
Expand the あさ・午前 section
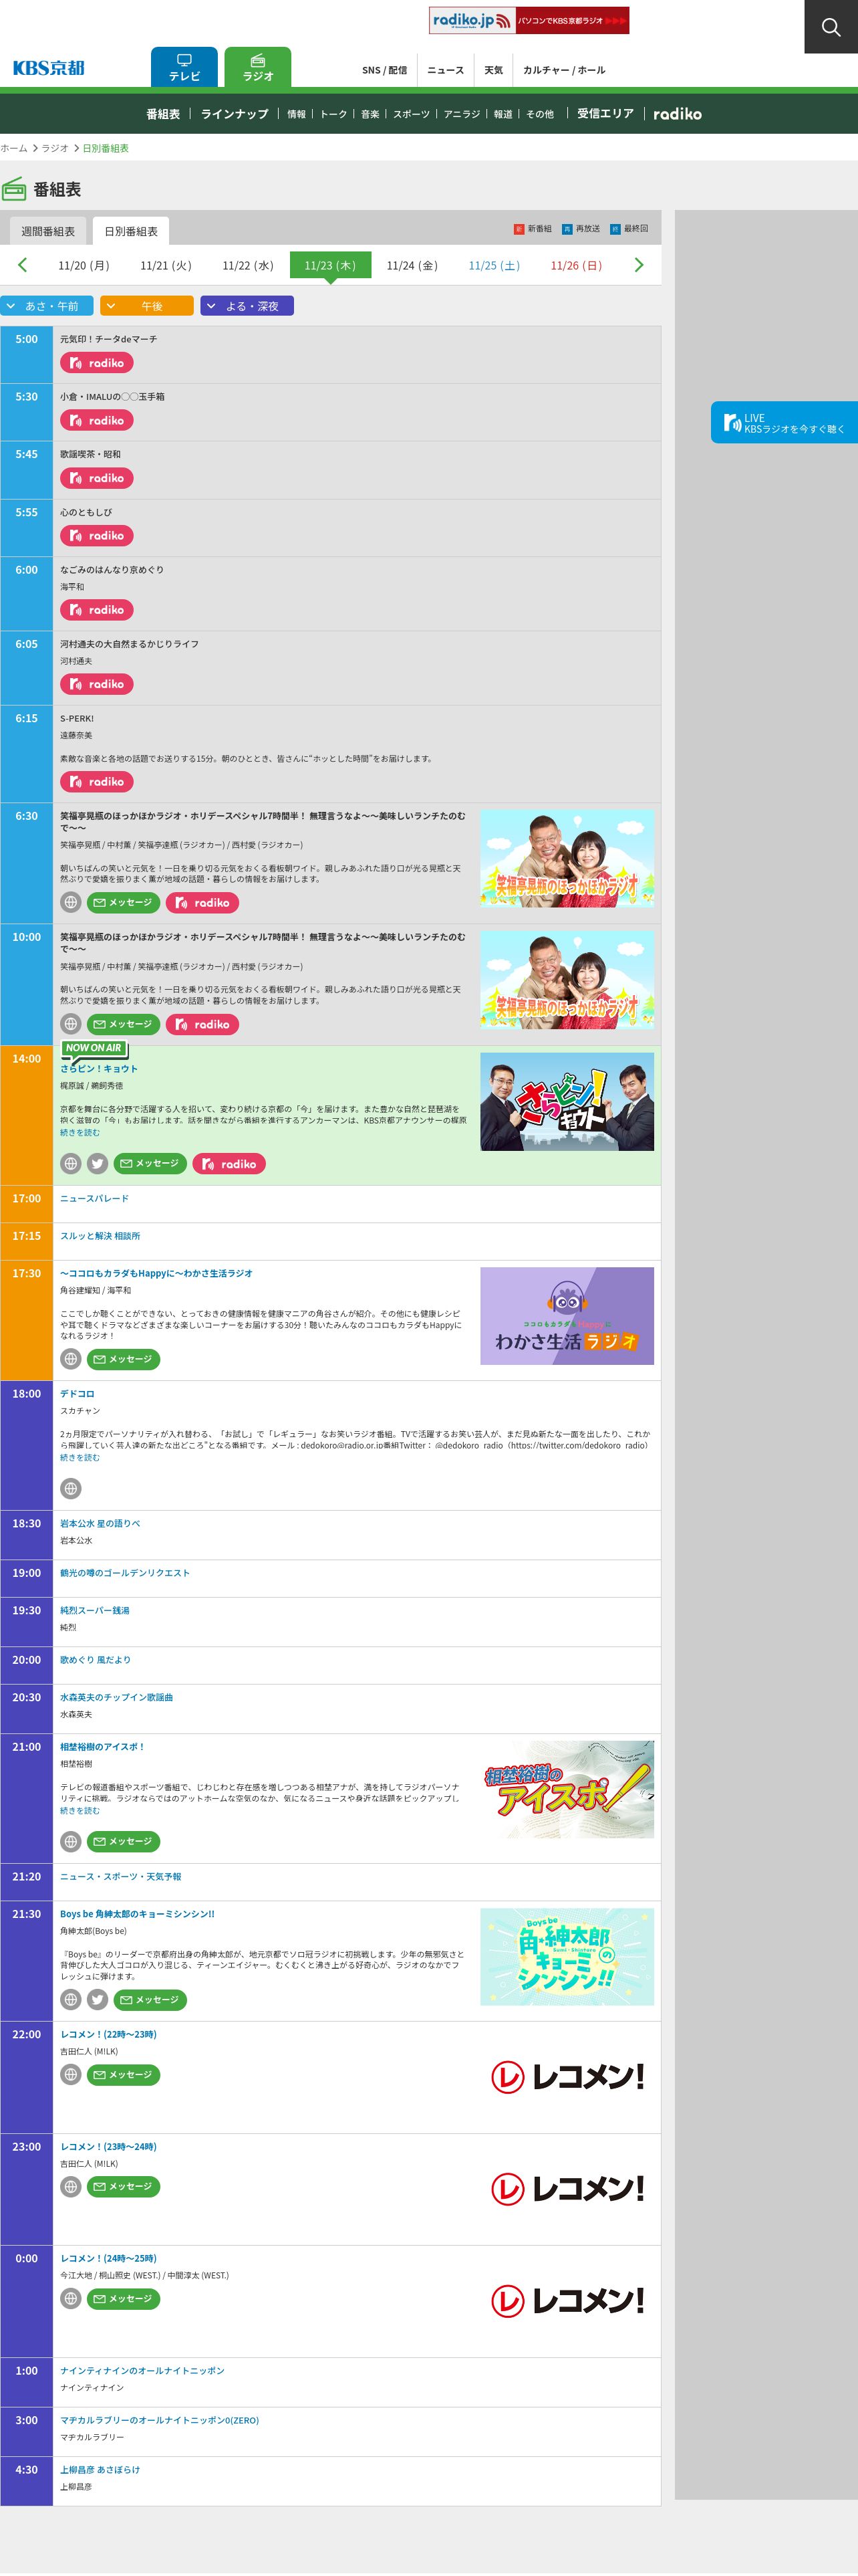pos(47,306)
